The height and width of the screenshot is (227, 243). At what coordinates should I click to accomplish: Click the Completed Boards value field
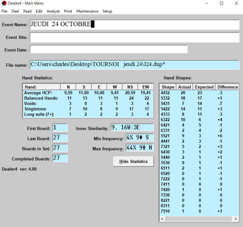point(60,158)
